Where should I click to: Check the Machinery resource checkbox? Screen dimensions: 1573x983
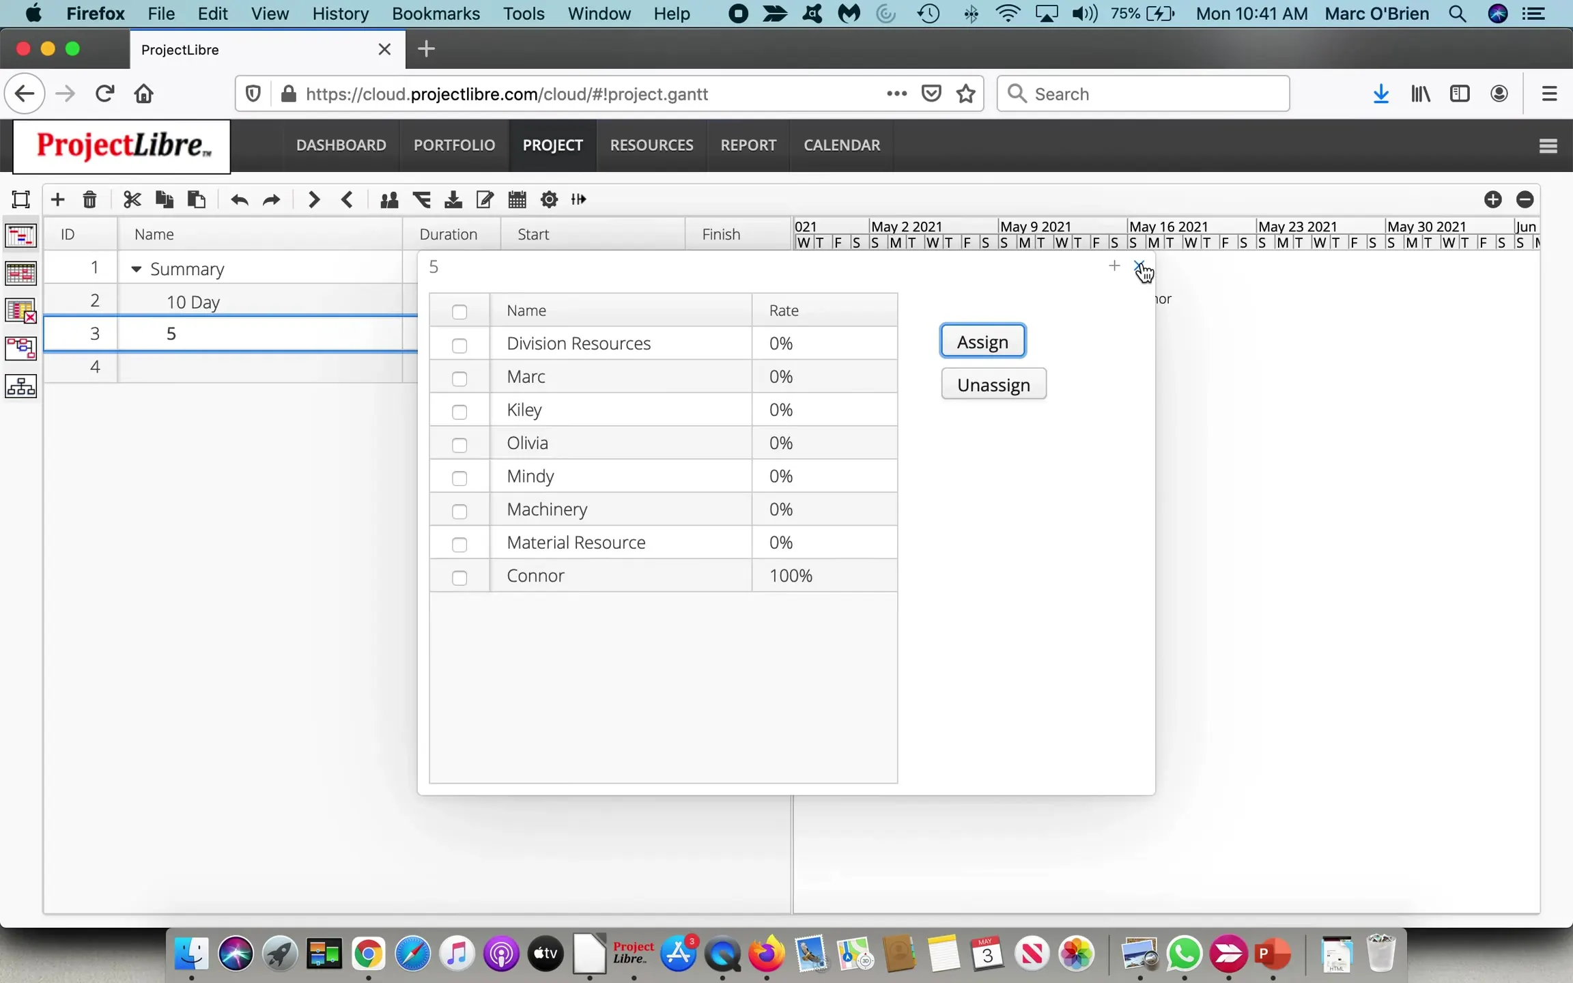tap(459, 511)
